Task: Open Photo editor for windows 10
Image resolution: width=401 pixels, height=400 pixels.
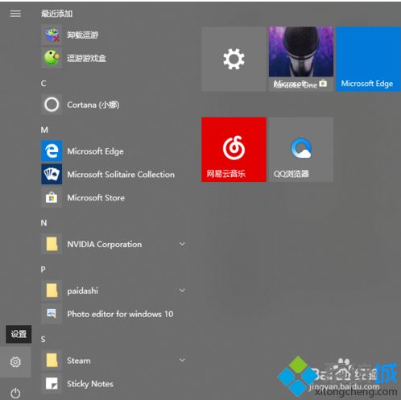Action: [x=120, y=314]
